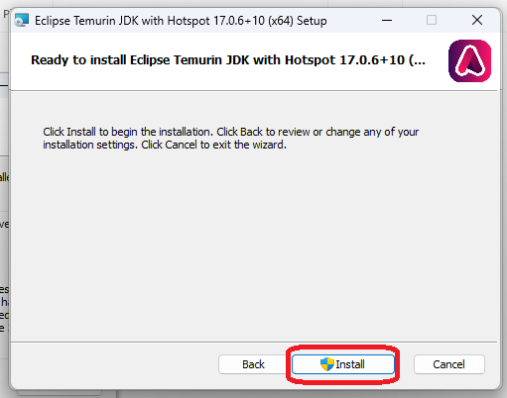Image resolution: width=507 pixels, height=398 pixels.
Task: Open the installer system menu icon in title bar
Action: coord(22,20)
